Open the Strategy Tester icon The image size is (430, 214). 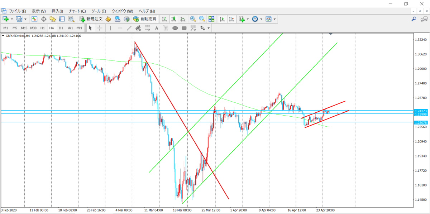(x=71, y=19)
